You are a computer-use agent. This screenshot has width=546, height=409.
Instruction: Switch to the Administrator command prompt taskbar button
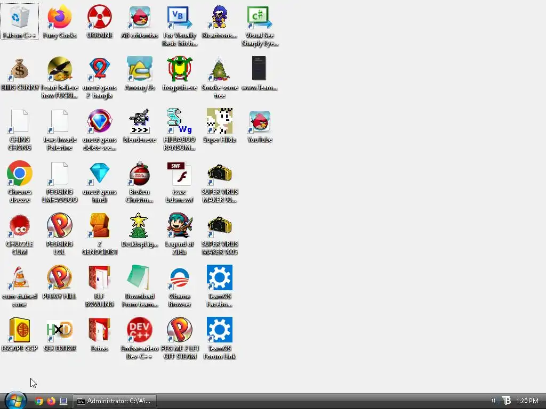[115, 401]
